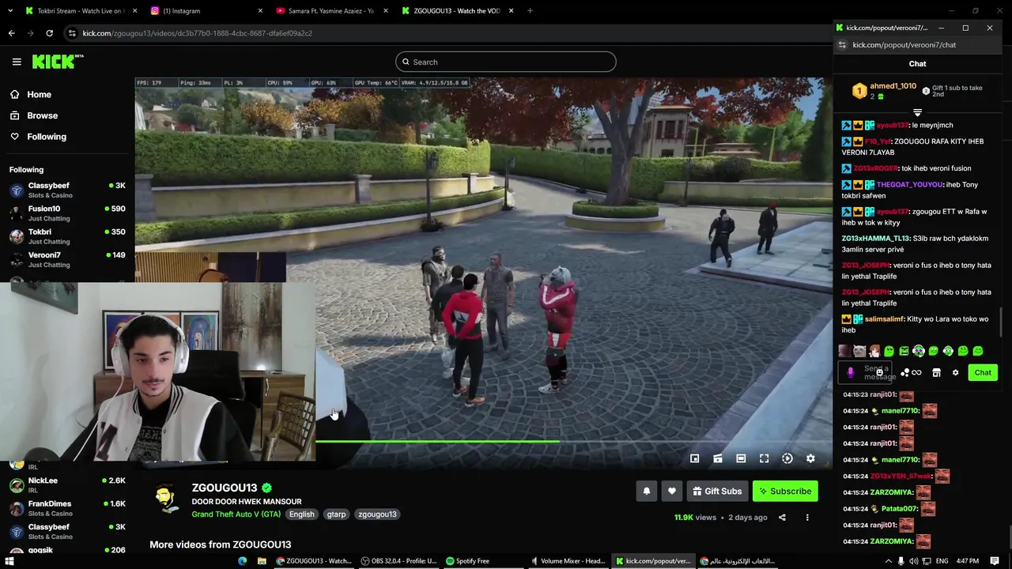Click the system tray volume icon

coord(914,561)
